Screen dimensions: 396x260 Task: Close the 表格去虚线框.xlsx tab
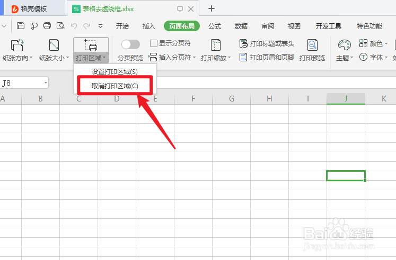[191, 10]
